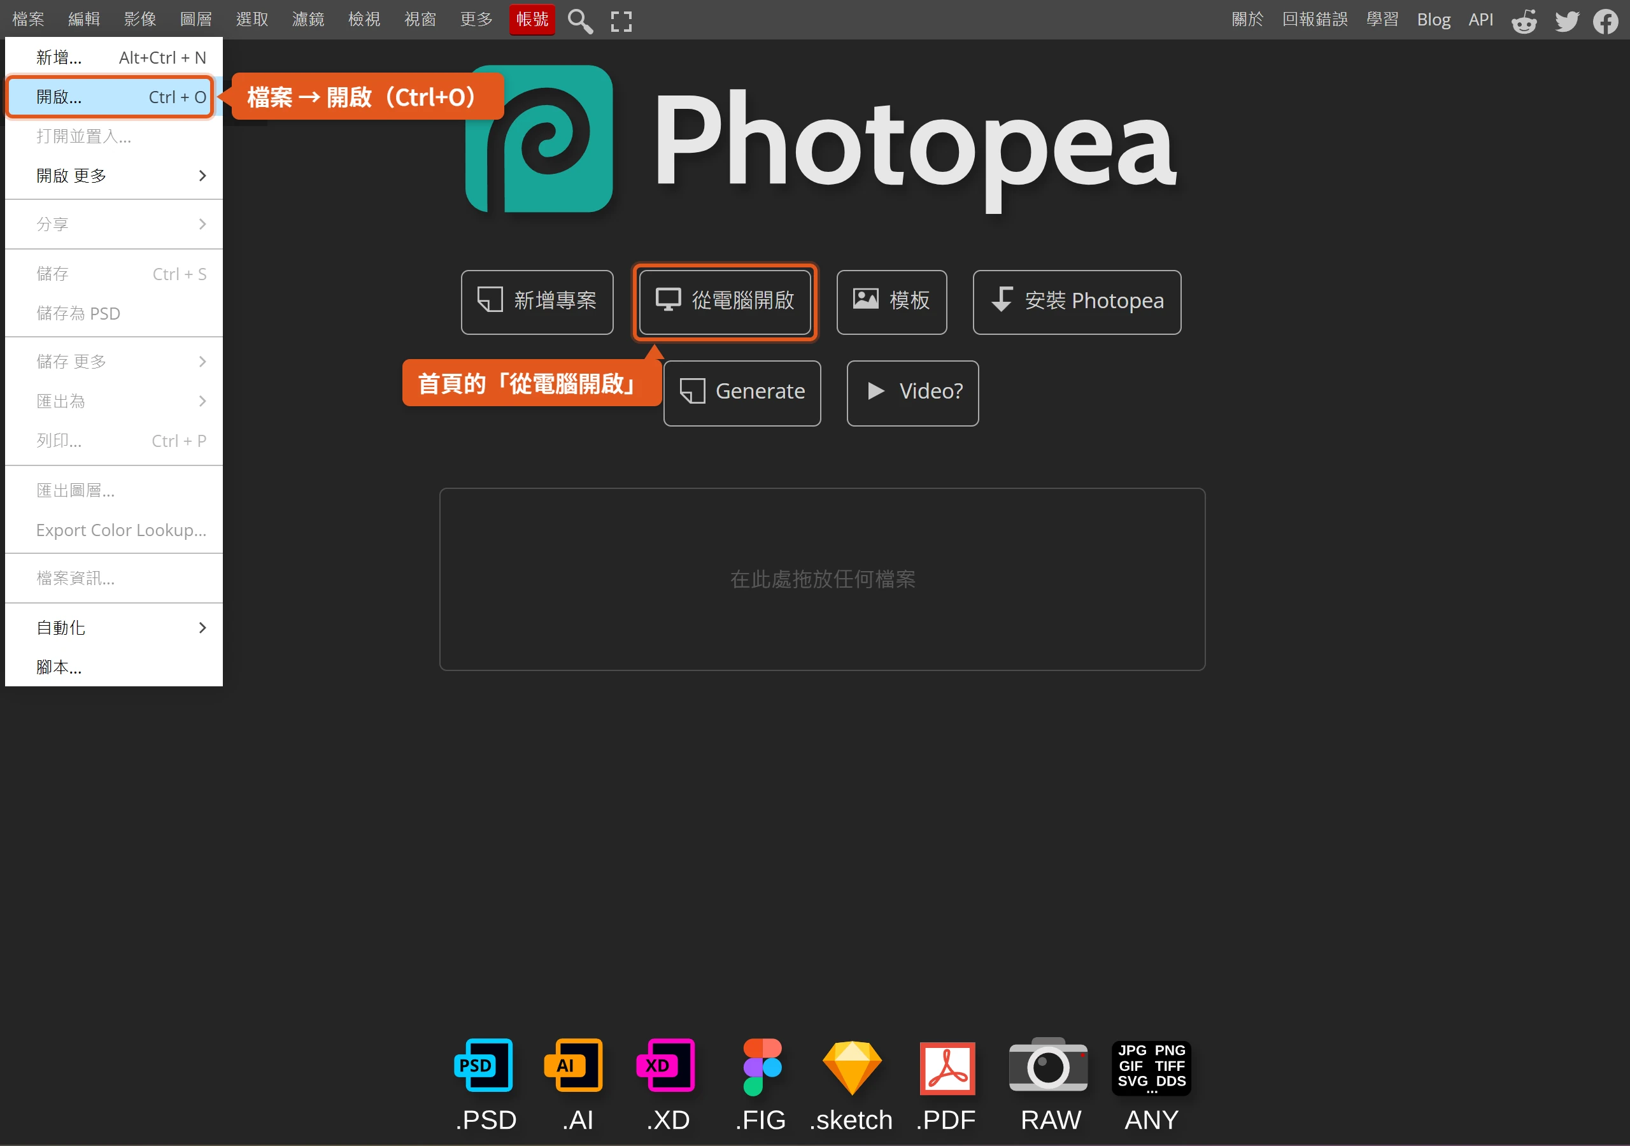The height and width of the screenshot is (1146, 1630).
Task: Open the 檔案 menu in menu bar
Action: (29, 19)
